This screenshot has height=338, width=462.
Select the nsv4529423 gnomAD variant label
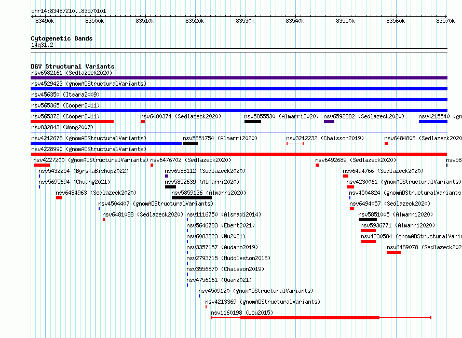point(89,84)
